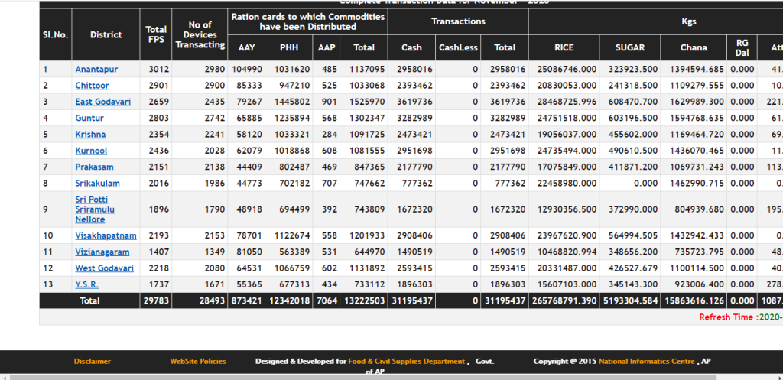Select the Srikakulam district link

pyautogui.click(x=97, y=184)
